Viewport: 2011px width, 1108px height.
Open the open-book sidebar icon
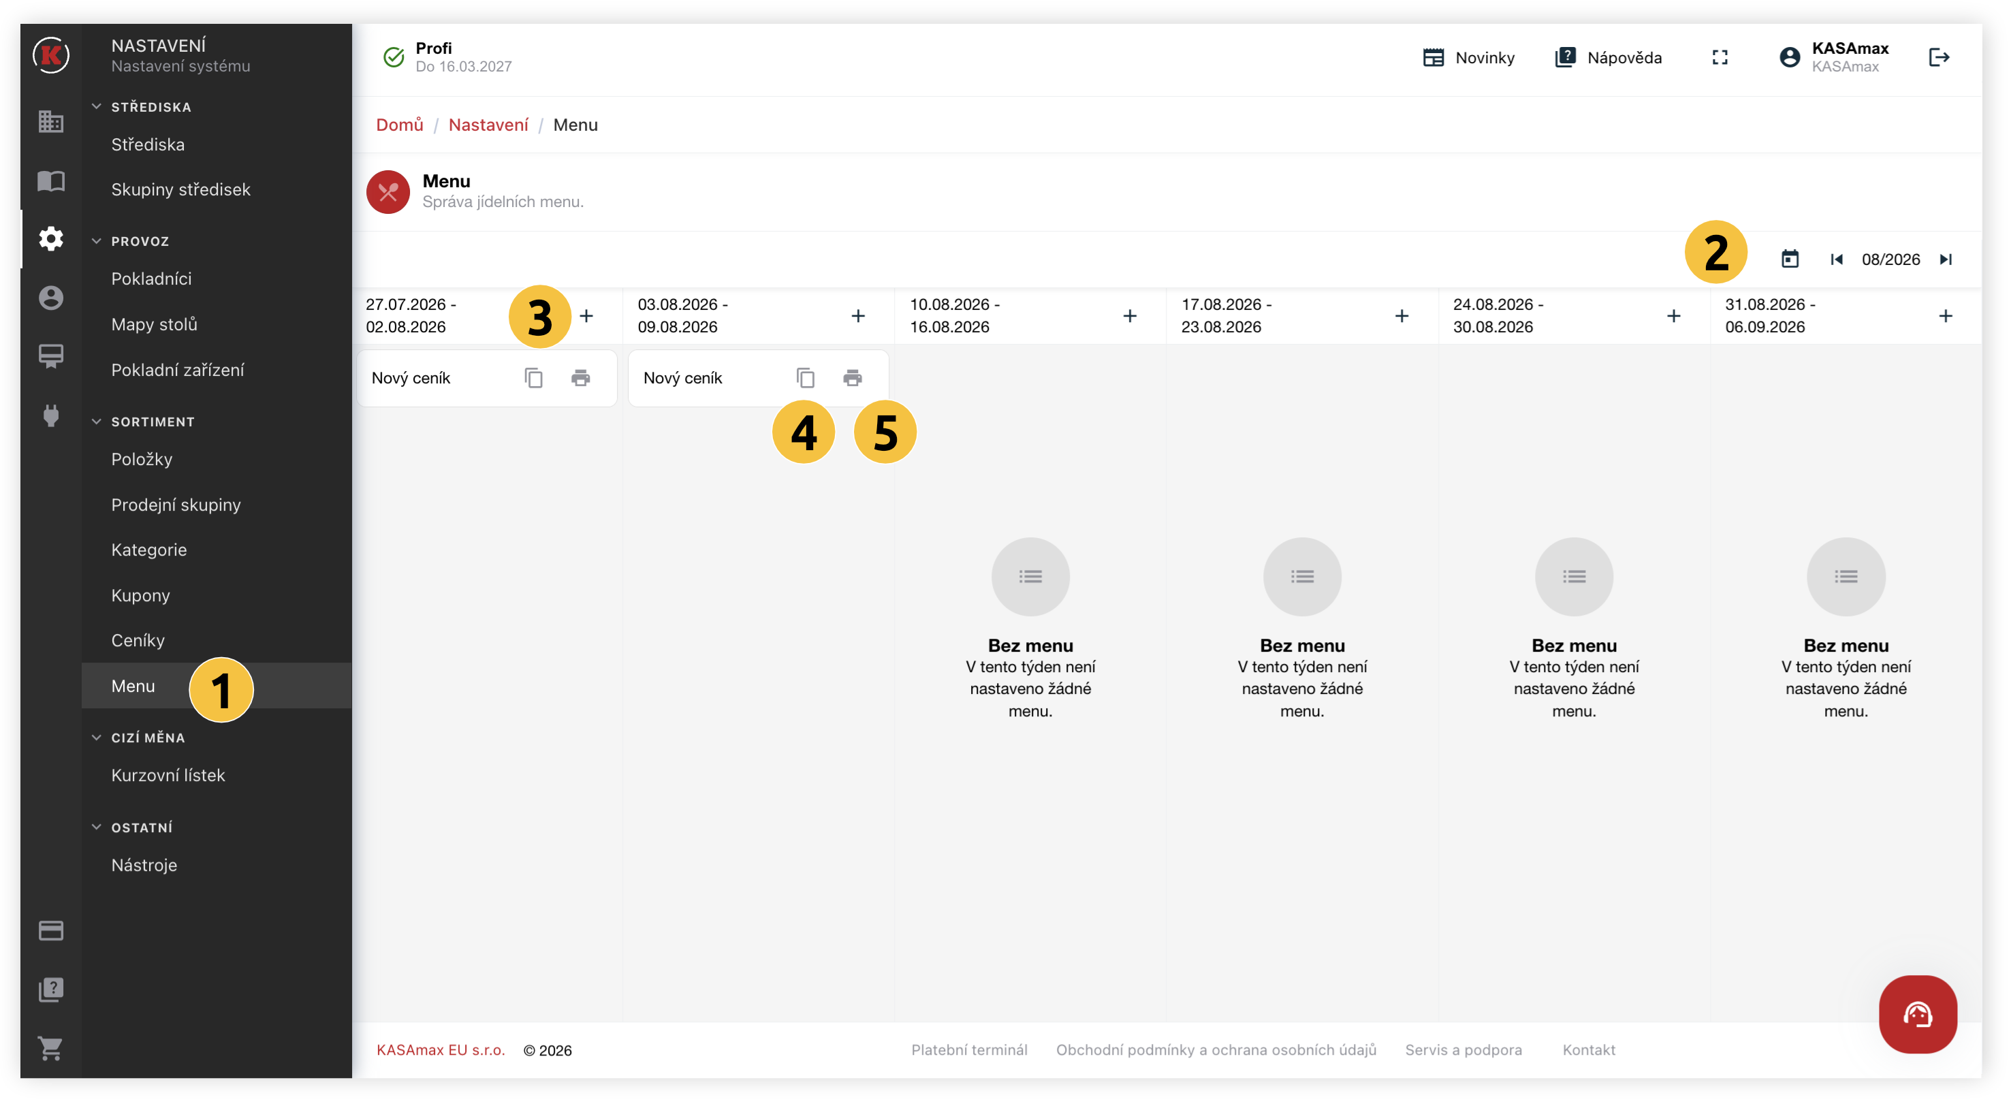click(51, 181)
